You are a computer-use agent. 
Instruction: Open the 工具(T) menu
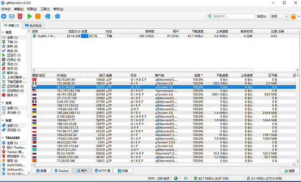[x=45, y=9]
